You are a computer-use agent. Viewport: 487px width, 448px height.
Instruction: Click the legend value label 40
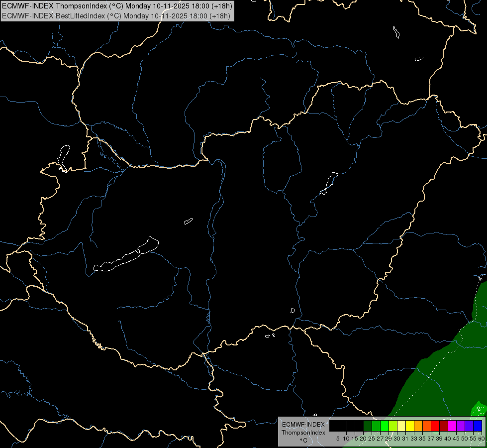(x=448, y=439)
